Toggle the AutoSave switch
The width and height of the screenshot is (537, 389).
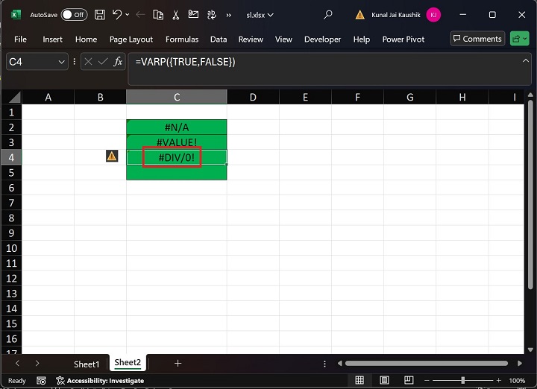tap(74, 15)
